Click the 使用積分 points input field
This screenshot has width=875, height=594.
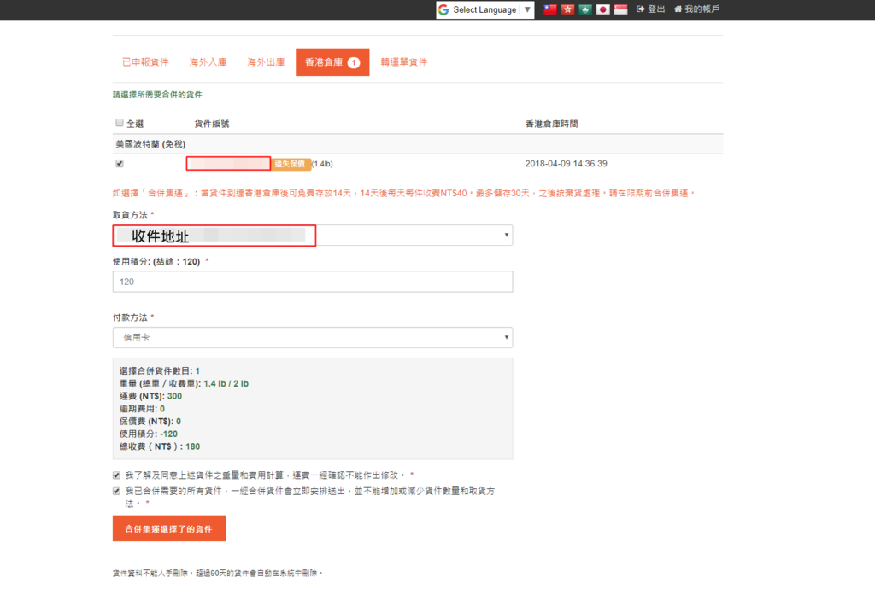click(x=313, y=282)
